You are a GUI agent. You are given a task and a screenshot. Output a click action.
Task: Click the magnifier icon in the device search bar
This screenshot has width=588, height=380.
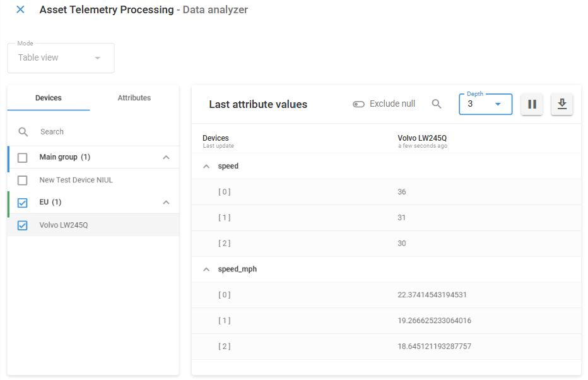point(23,132)
